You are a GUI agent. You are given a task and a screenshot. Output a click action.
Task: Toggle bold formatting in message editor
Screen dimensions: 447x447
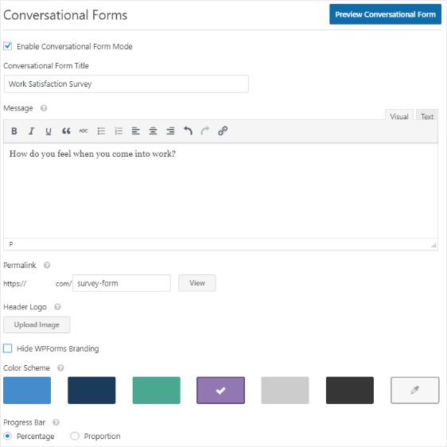click(14, 131)
